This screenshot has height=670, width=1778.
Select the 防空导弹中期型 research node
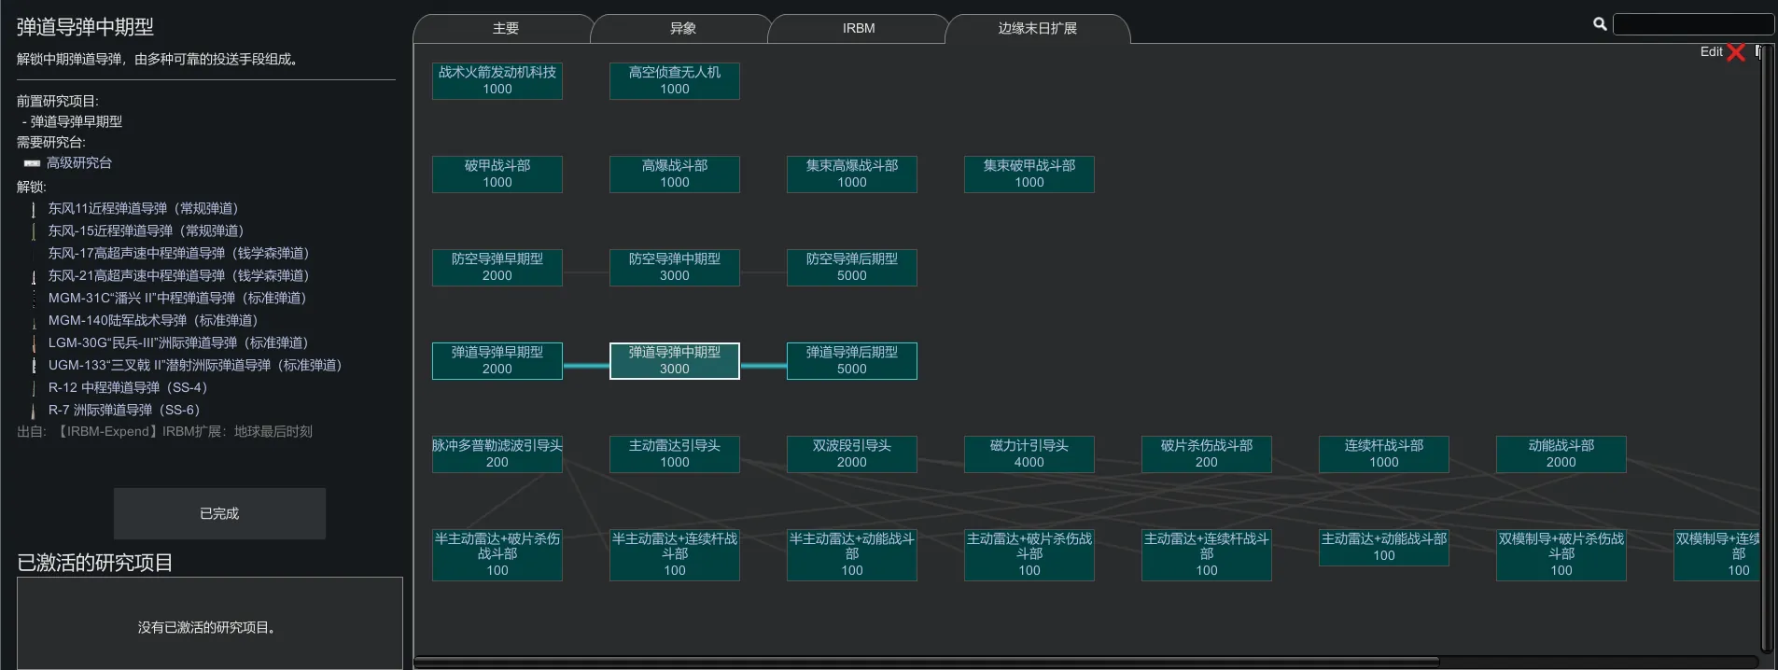coord(674,267)
